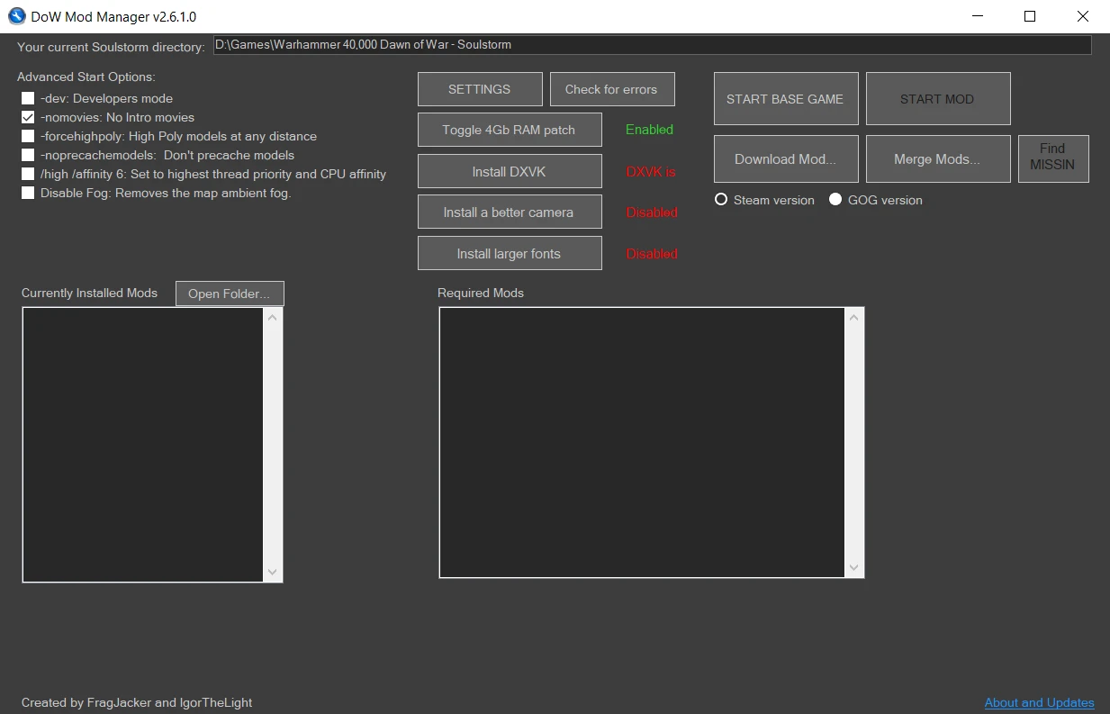Click the Advanced Start Options label
Image resolution: width=1110 pixels, height=714 pixels.
click(x=86, y=77)
